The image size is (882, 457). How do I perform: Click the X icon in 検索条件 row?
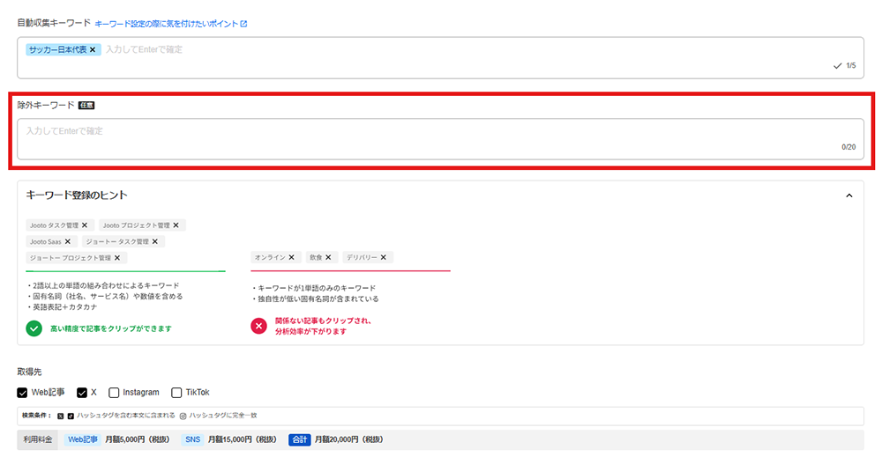coord(61,416)
